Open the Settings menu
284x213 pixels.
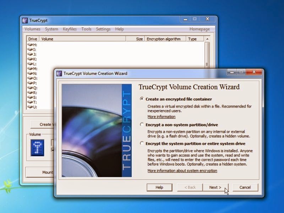pos(103,29)
